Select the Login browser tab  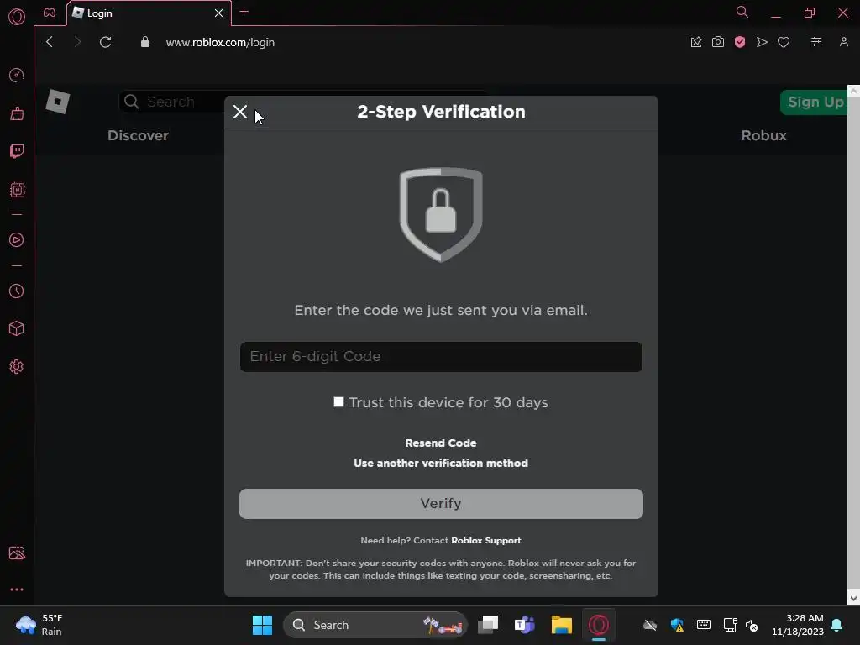point(148,13)
